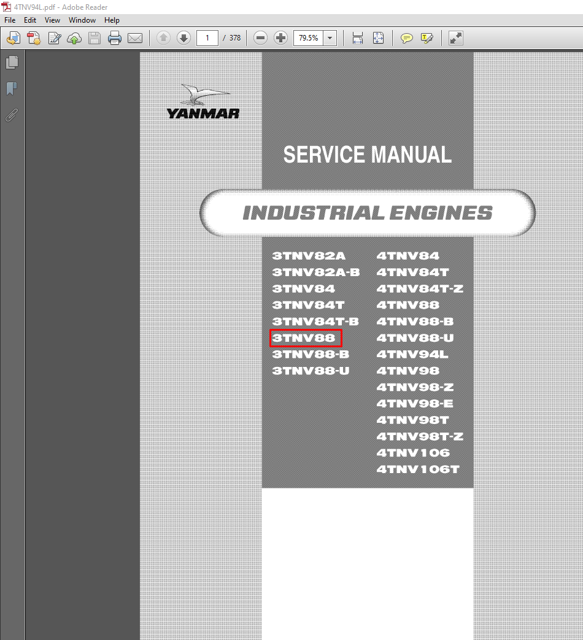The image size is (583, 640).
Task: Click the 4TNV88-B model text
Action: click(x=415, y=322)
